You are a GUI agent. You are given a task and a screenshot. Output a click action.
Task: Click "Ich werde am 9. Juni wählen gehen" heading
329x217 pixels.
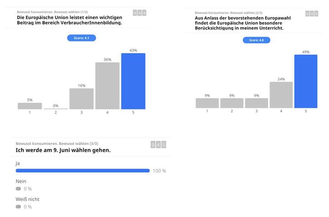tap(63, 150)
